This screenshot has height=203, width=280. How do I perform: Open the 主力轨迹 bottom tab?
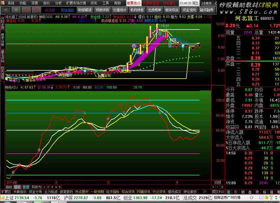51,192
